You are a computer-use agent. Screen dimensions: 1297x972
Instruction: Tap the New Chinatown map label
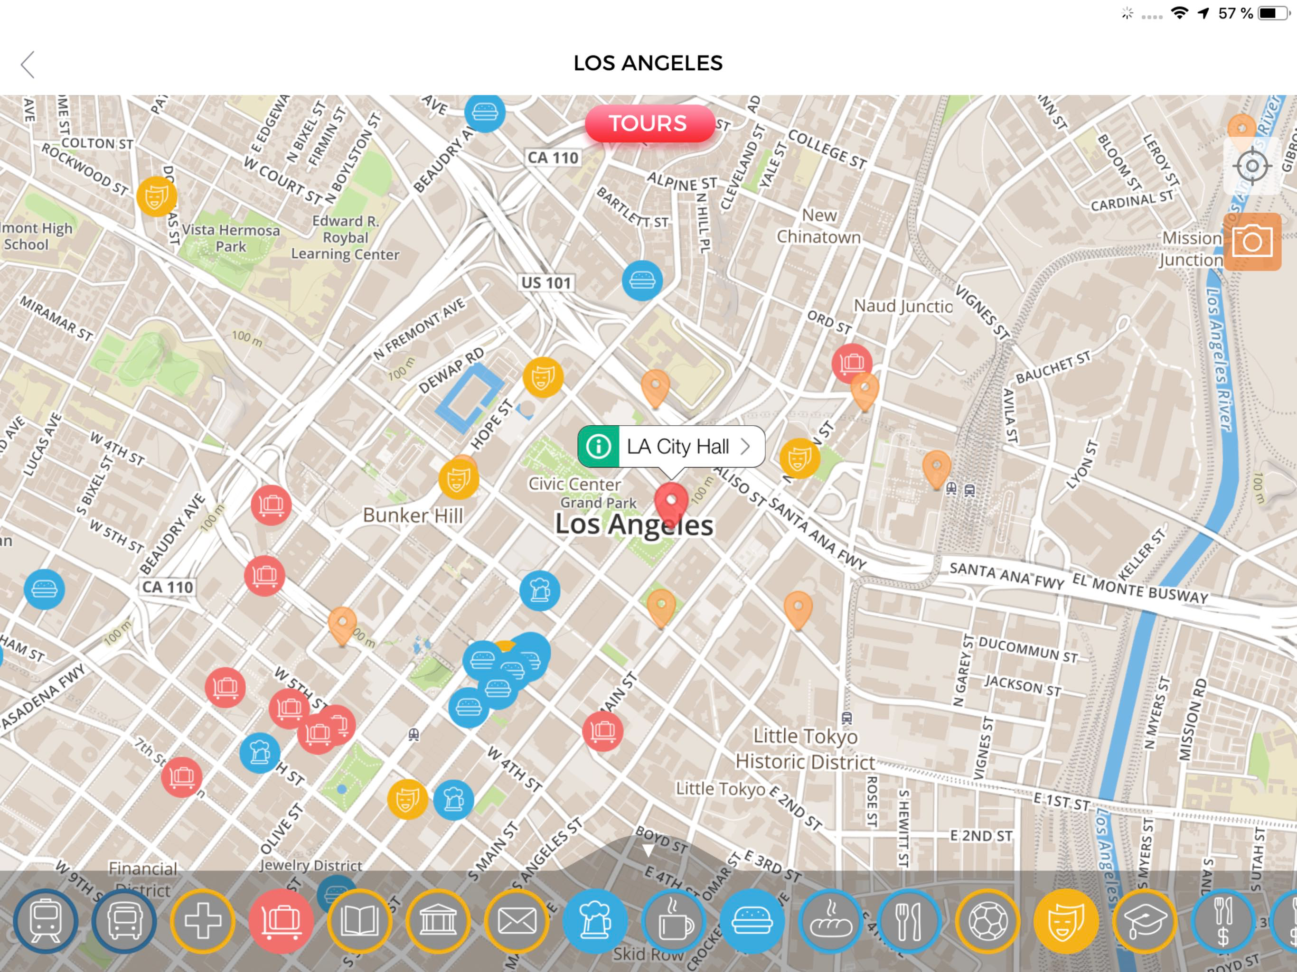(x=819, y=226)
